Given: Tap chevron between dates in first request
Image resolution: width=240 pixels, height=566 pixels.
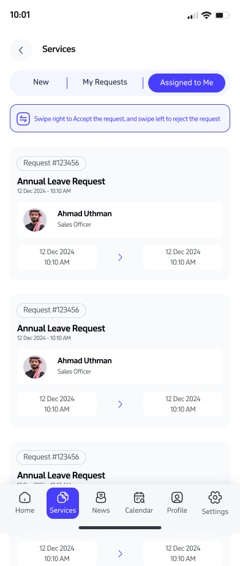Looking at the screenshot, I should click(x=120, y=257).
